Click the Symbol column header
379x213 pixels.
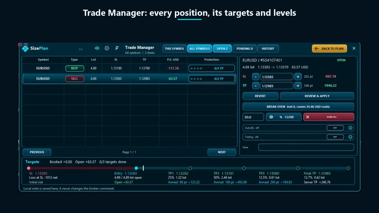43,60
